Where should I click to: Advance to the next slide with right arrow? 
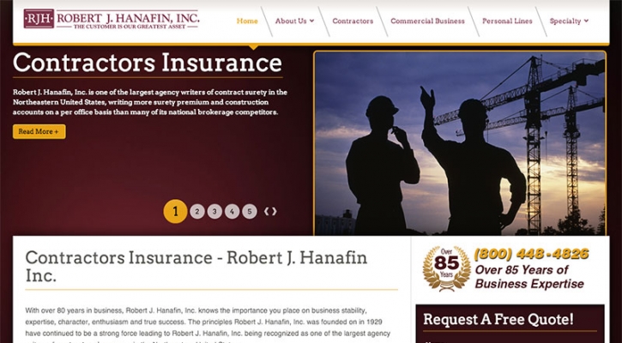274,211
